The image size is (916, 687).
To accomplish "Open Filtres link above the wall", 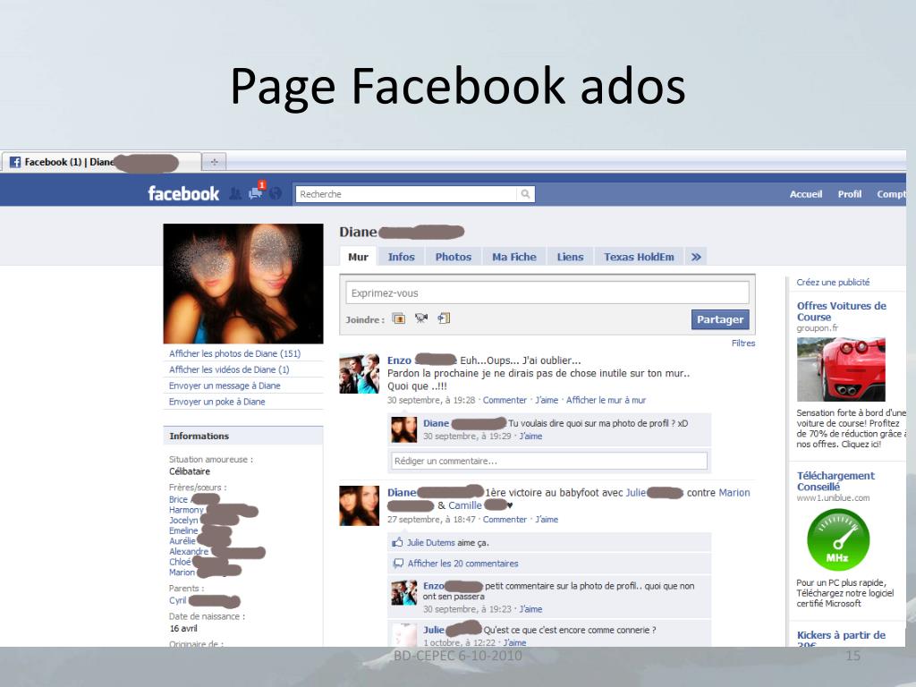I will 743,343.
